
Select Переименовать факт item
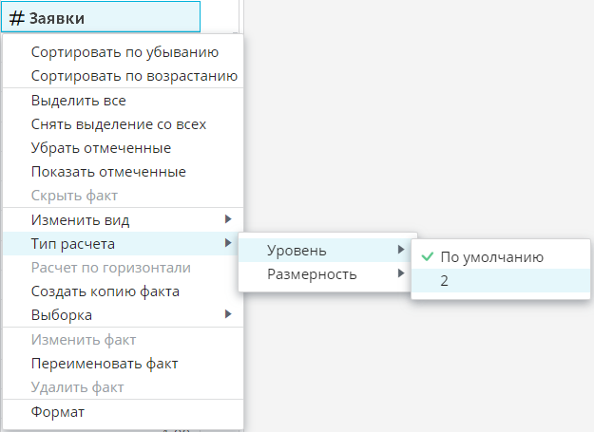pos(105,364)
